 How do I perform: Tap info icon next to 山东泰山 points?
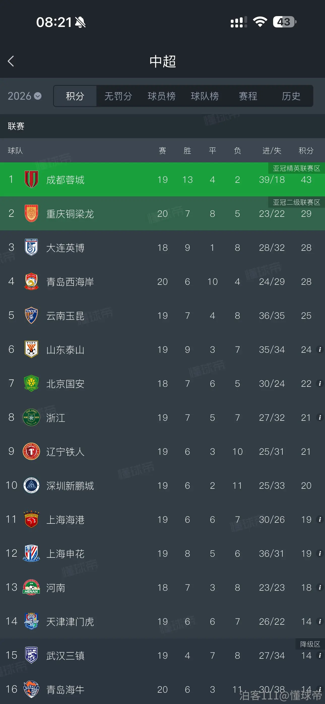tap(319, 349)
